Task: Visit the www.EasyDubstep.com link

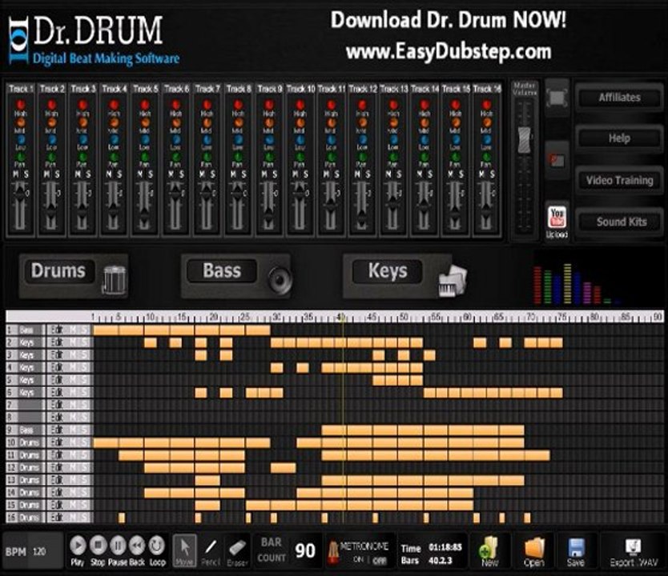Action: tap(449, 52)
